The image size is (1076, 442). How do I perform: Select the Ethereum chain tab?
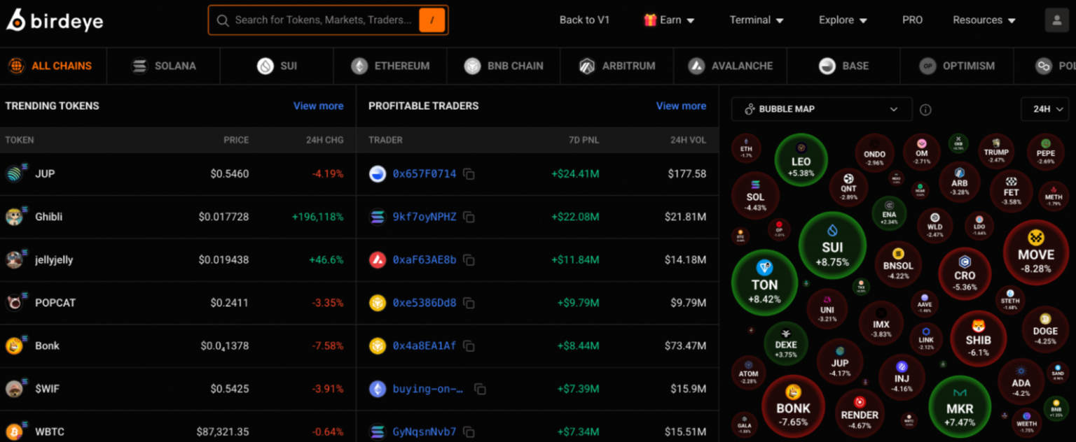point(391,66)
